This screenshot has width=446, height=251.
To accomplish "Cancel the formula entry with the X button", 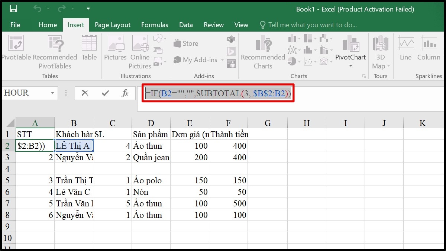I will tap(85, 93).
